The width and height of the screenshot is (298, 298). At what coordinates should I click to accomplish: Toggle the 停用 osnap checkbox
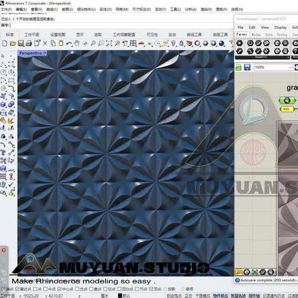[183, 289]
